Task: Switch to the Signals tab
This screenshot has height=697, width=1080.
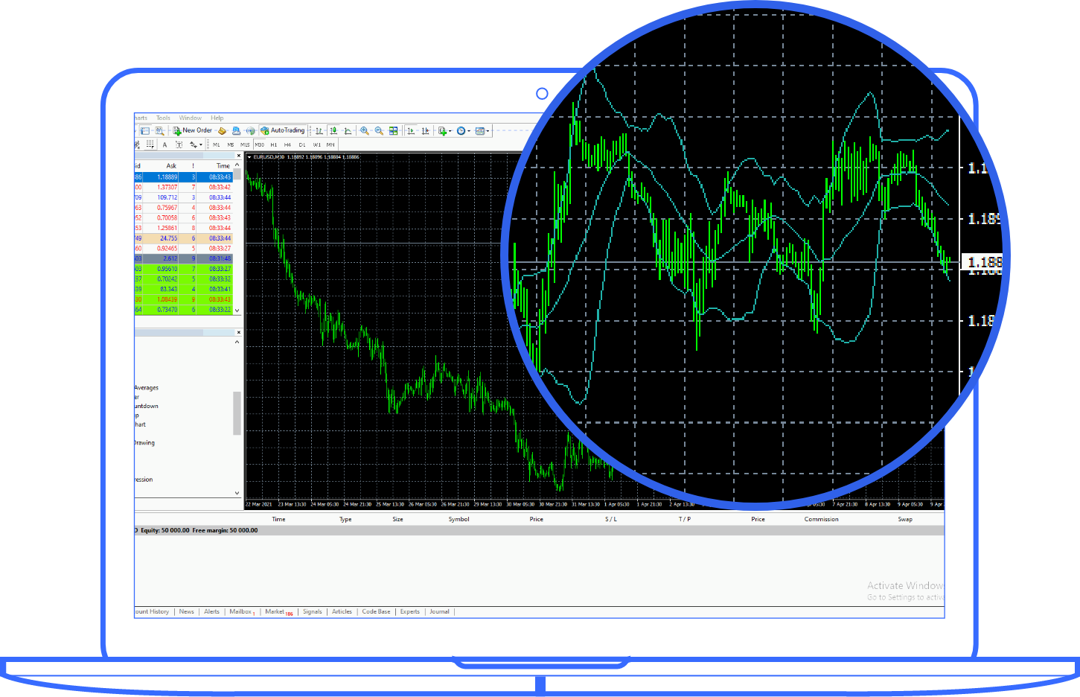Action: pyautogui.click(x=312, y=611)
